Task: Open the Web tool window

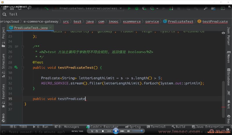Action: click(x=3, y=118)
